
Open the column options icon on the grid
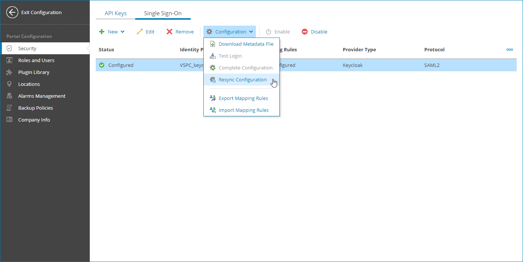coord(510,49)
